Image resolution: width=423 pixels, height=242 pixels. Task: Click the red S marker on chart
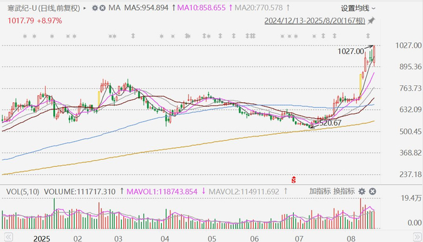click(x=294, y=180)
